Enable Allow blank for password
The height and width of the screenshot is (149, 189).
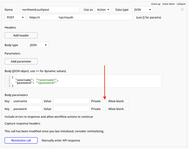coord(127,109)
